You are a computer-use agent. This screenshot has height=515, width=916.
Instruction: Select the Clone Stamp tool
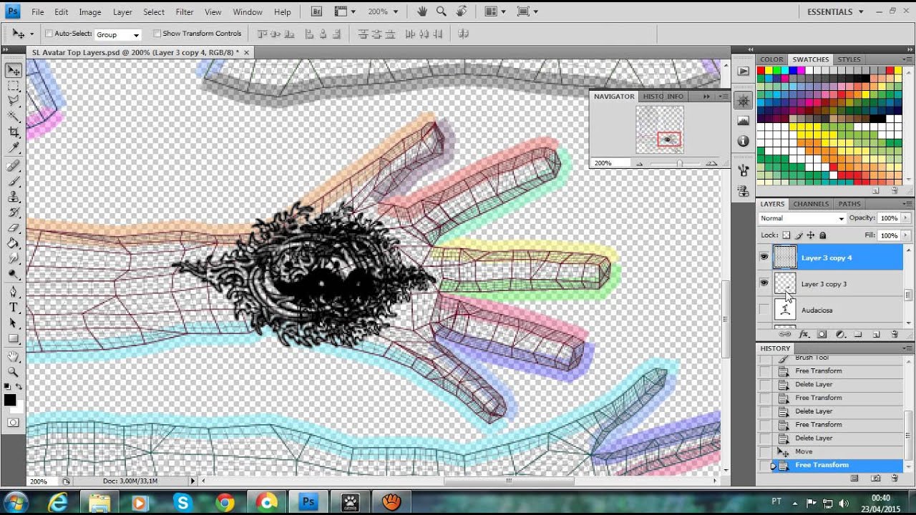click(14, 197)
